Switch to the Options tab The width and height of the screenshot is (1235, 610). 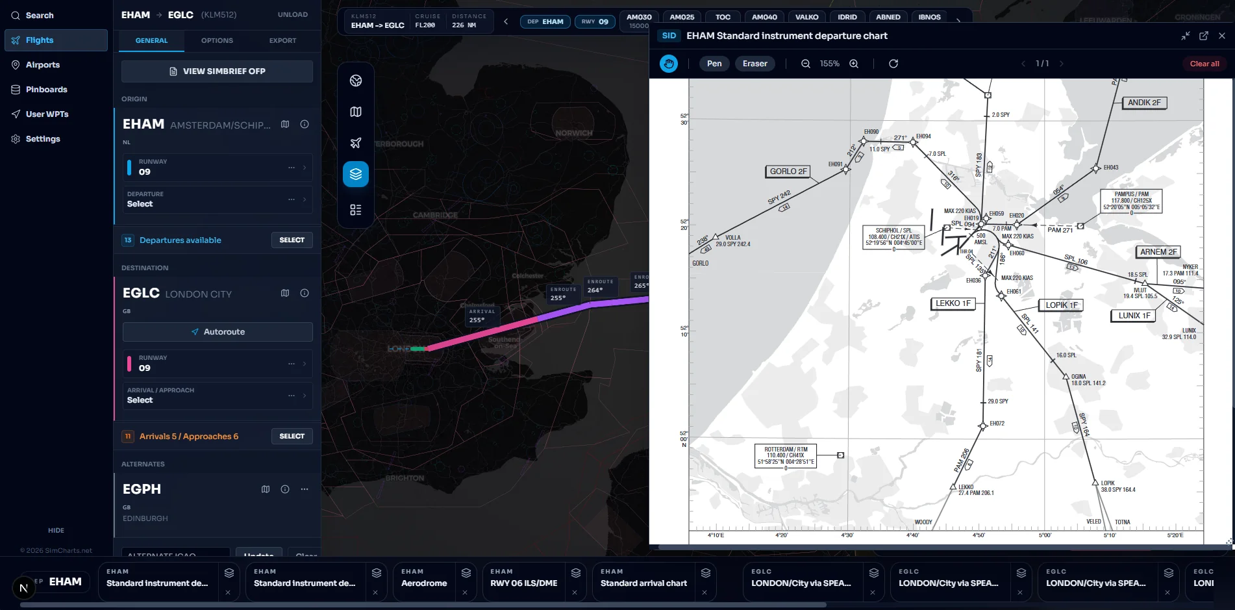point(217,40)
